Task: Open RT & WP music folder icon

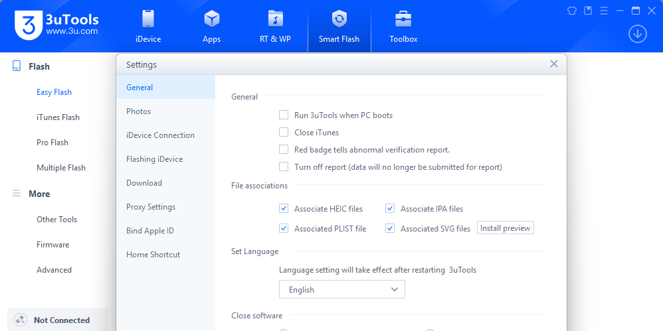Action: (275, 19)
